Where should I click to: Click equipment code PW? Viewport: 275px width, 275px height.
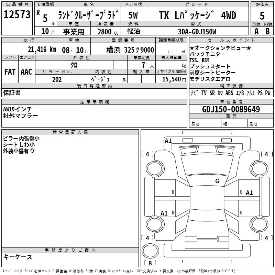pos(268,93)
